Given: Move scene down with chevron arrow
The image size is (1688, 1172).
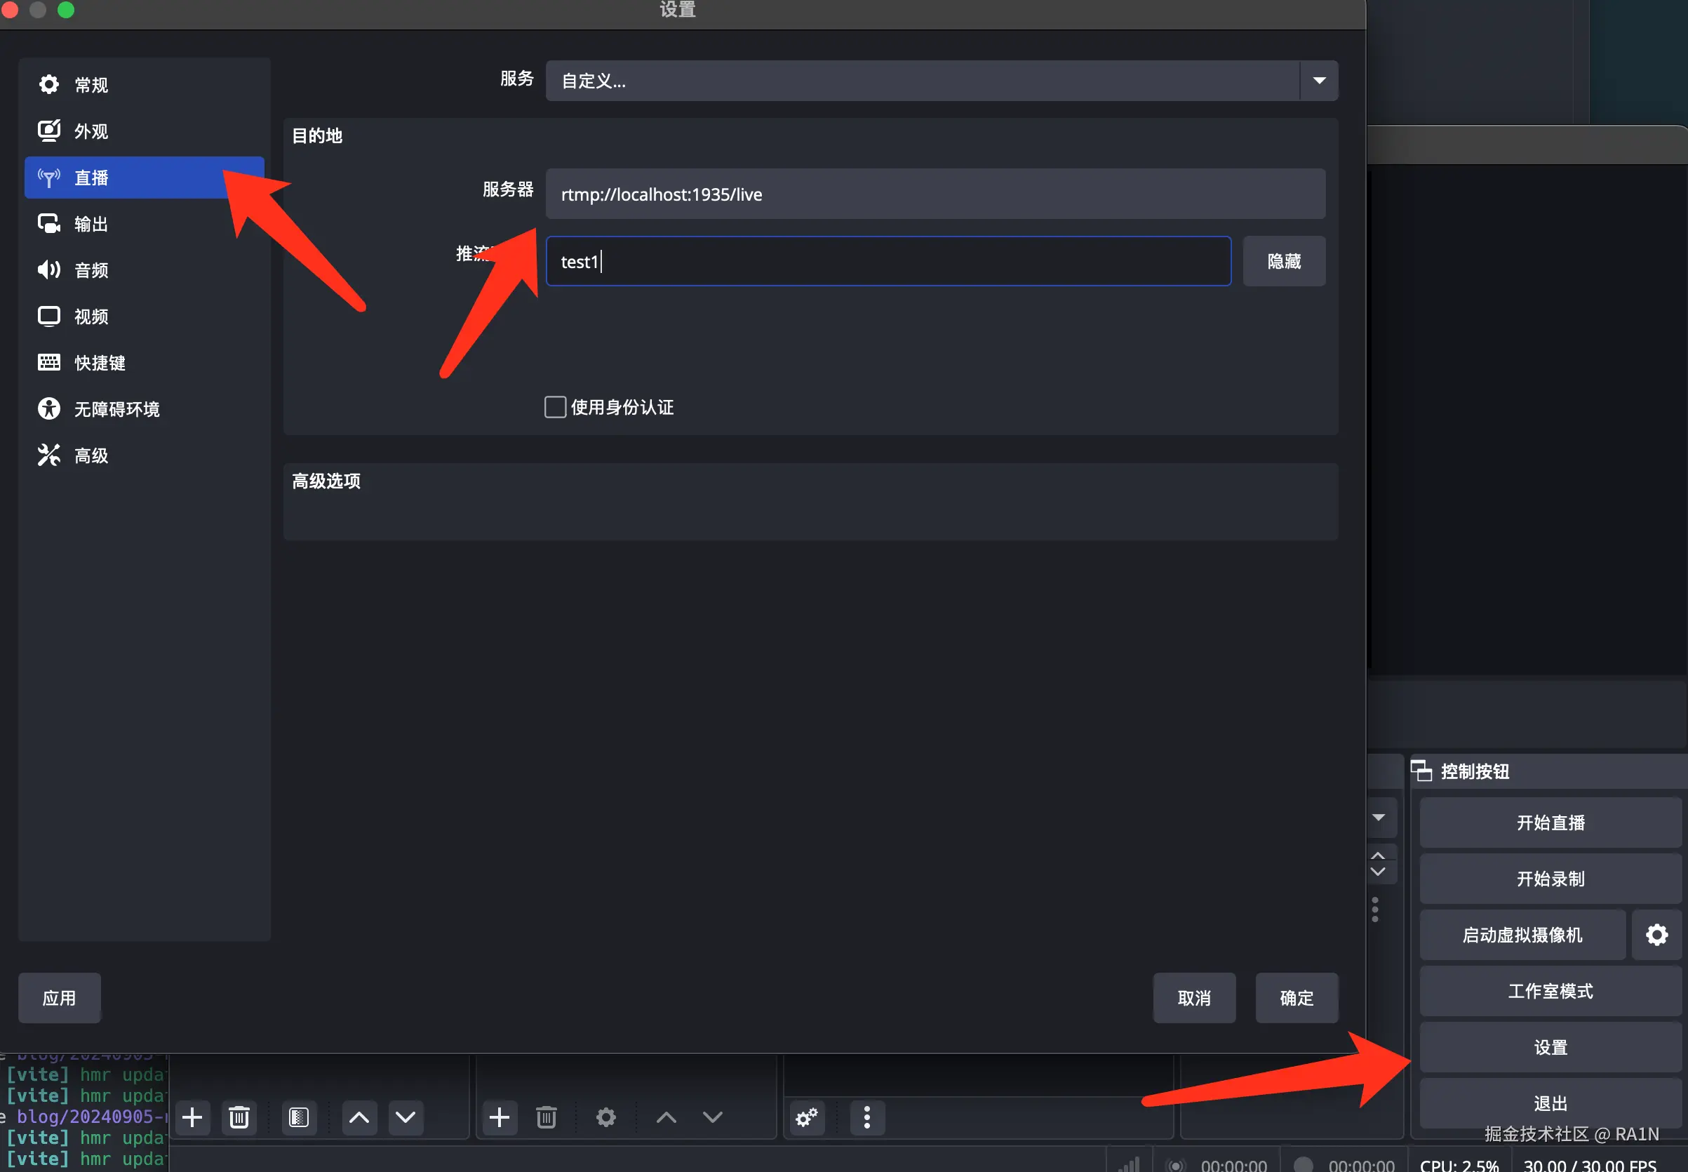Looking at the screenshot, I should (x=405, y=1117).
